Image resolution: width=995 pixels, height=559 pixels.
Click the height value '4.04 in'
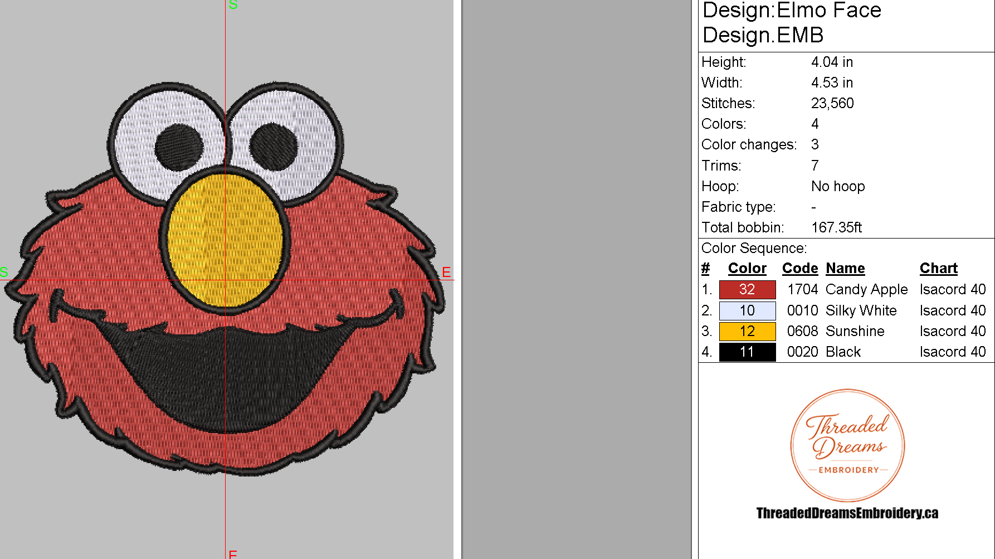[832, 62]
